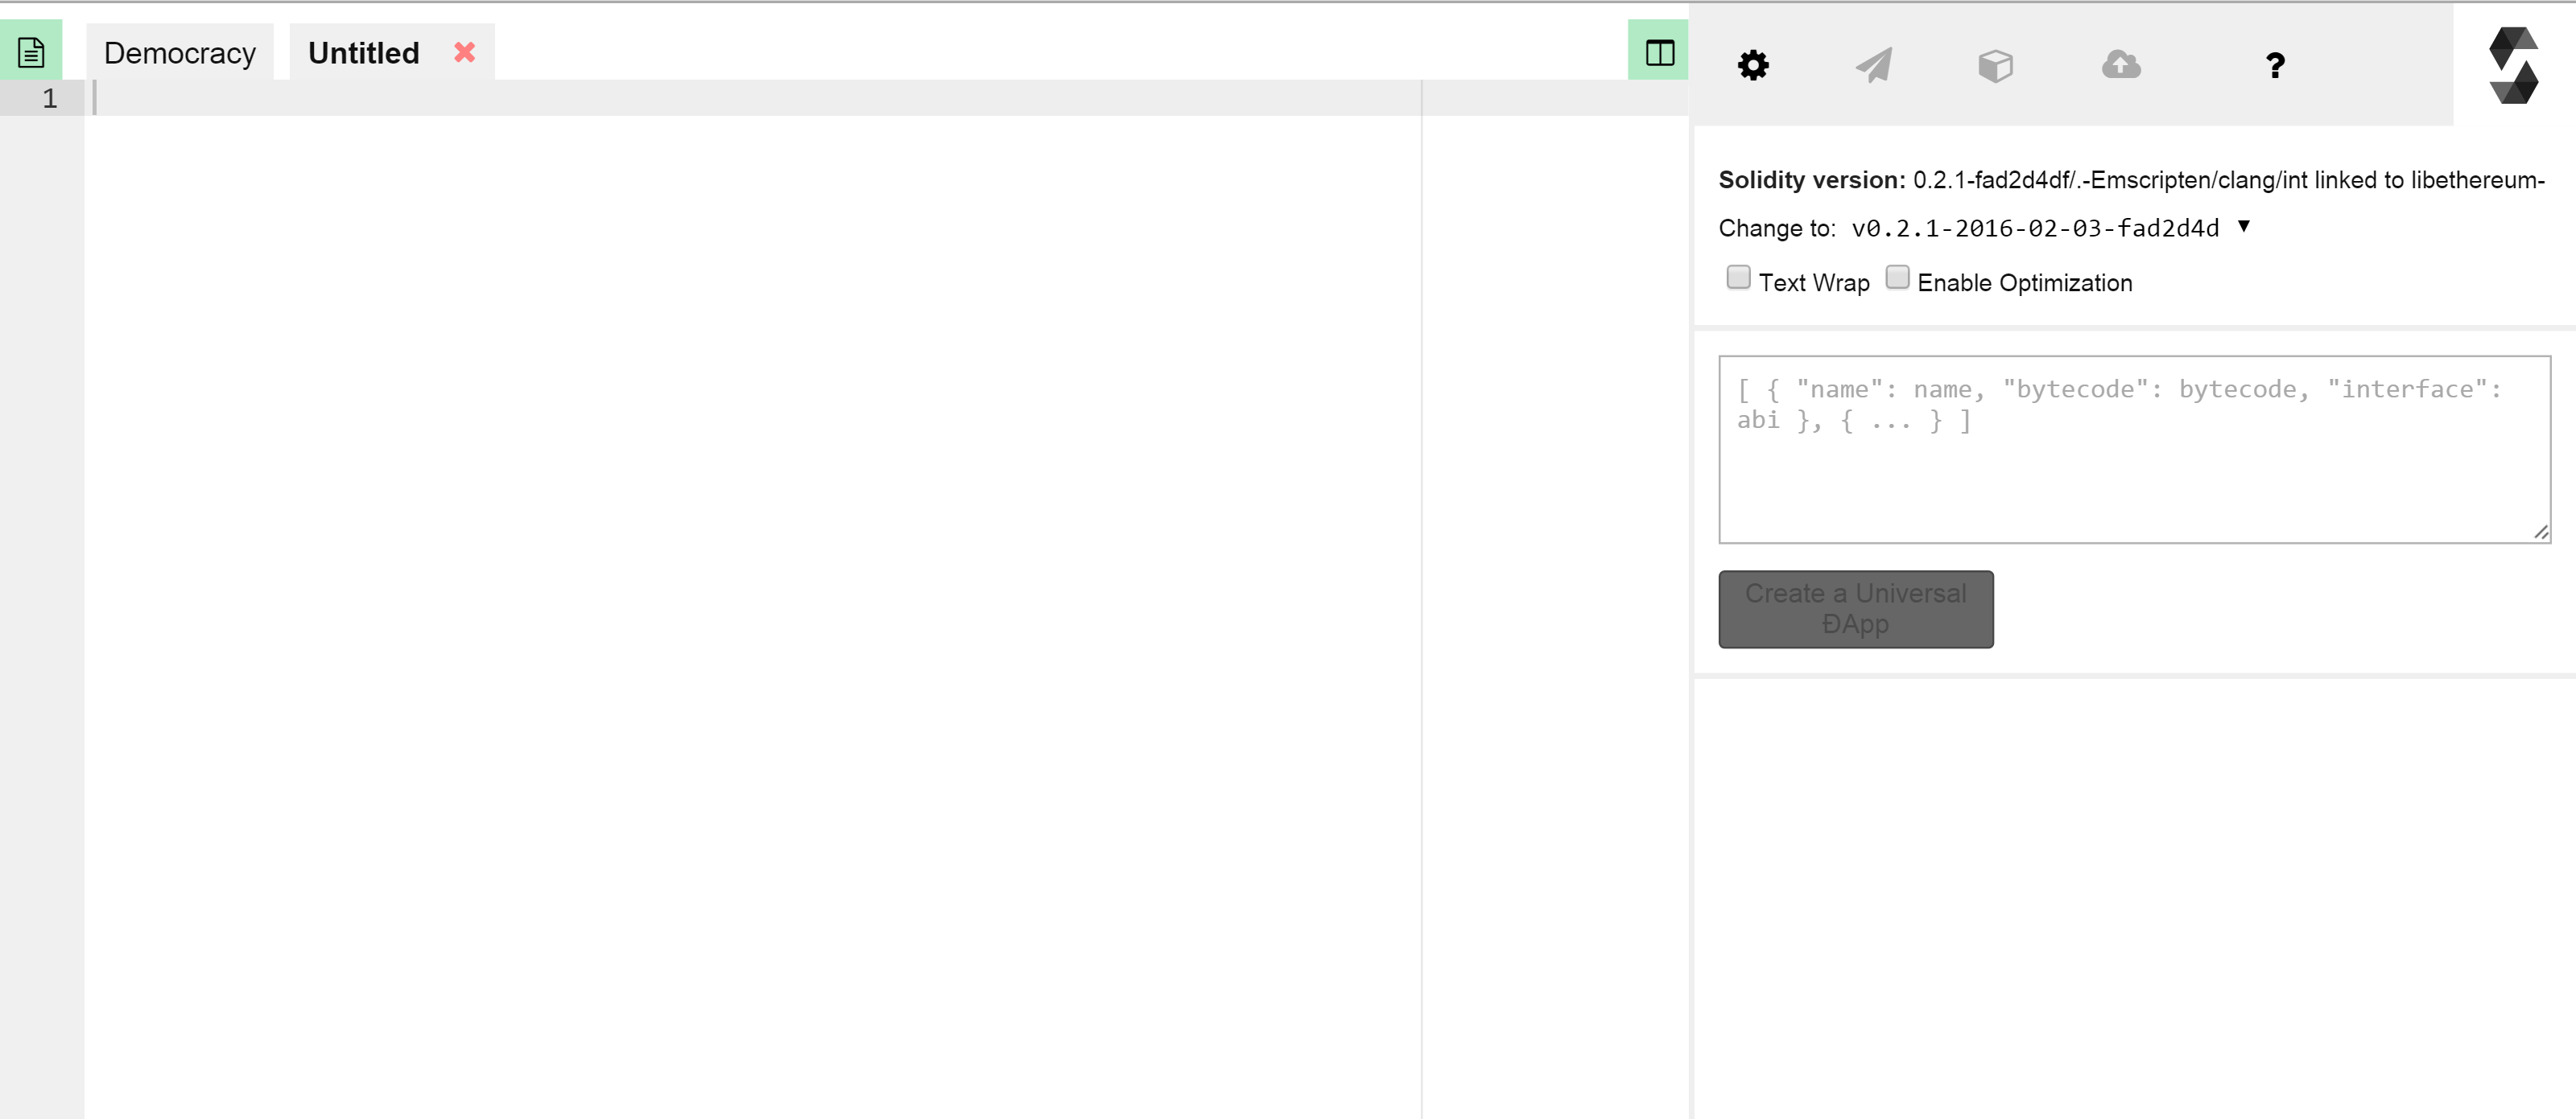
Task: Open the Solidity version dropdown
Action: 2035,228
